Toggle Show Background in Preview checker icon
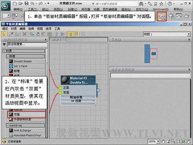 pos(49,34)
